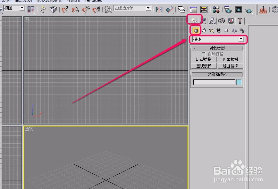Image resolution: width=278 pixels, height=189 pixels.
Task: Switch to the Motion panel tab
Action: [x=222, y=21]
